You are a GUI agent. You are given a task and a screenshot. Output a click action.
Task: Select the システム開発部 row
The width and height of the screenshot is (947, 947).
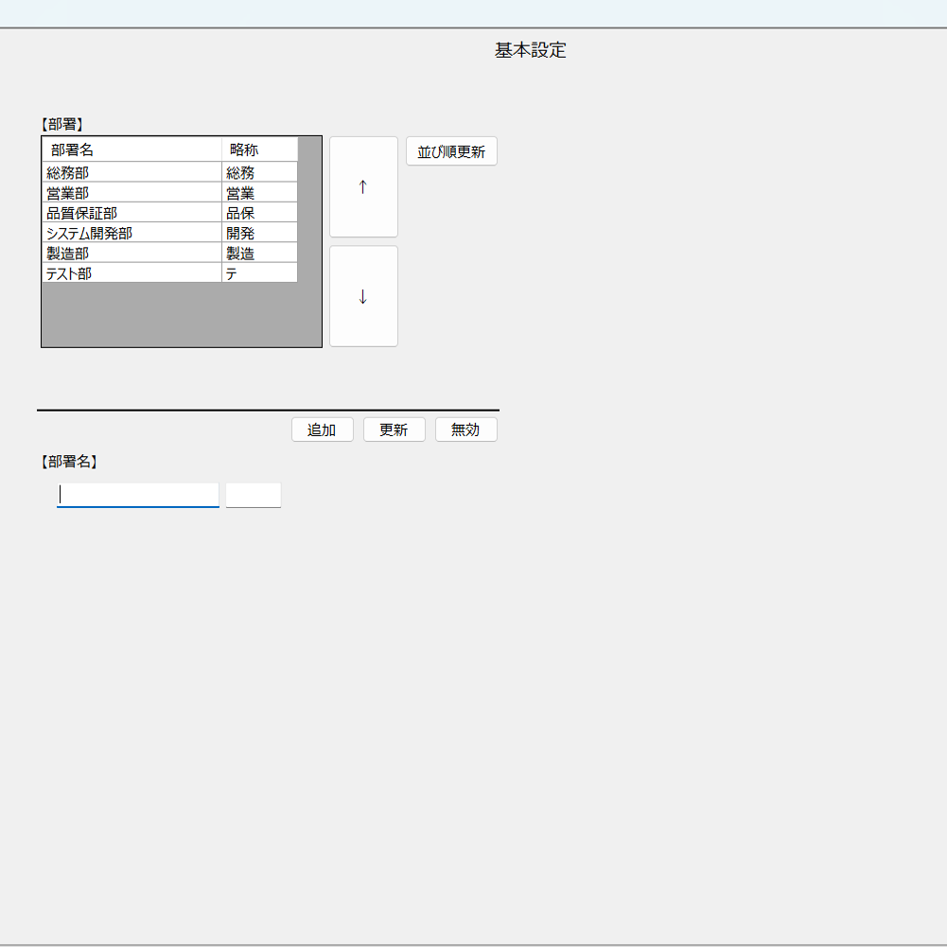(132, 233)
